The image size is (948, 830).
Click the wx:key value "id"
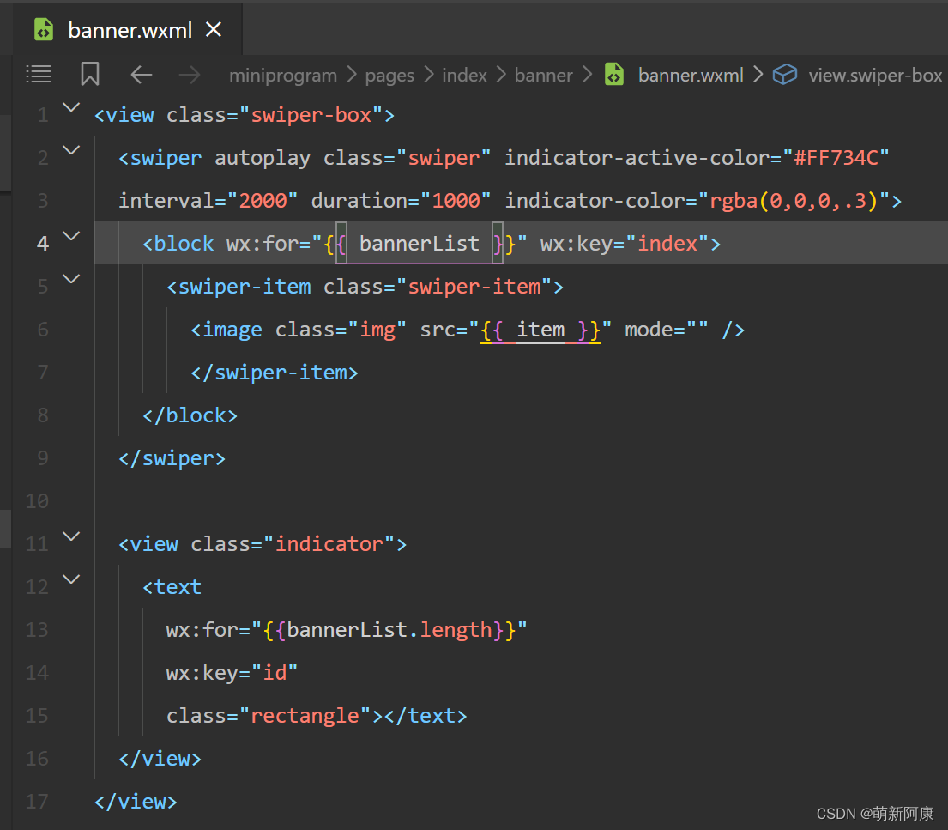click(275, 673)
